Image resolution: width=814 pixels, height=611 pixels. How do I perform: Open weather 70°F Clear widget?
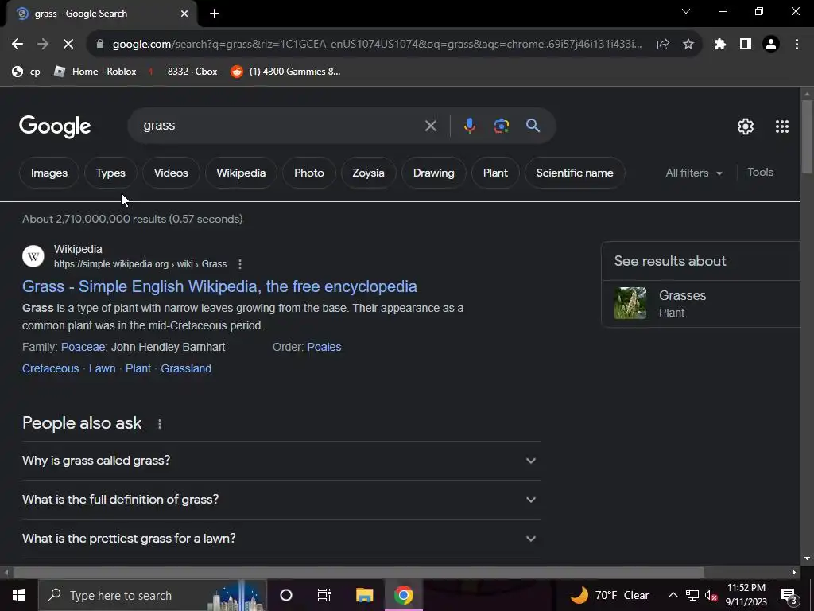610,595
